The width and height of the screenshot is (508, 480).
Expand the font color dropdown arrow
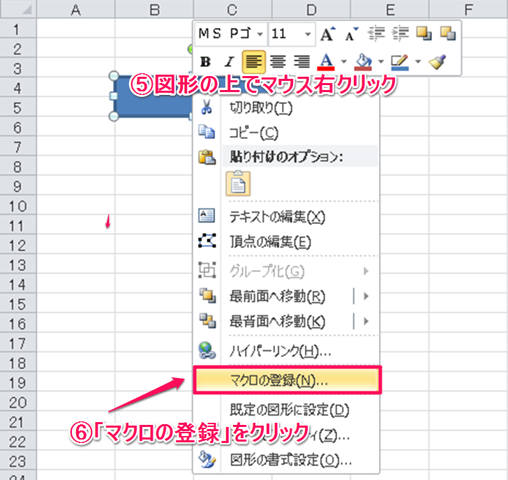[343, 61]
